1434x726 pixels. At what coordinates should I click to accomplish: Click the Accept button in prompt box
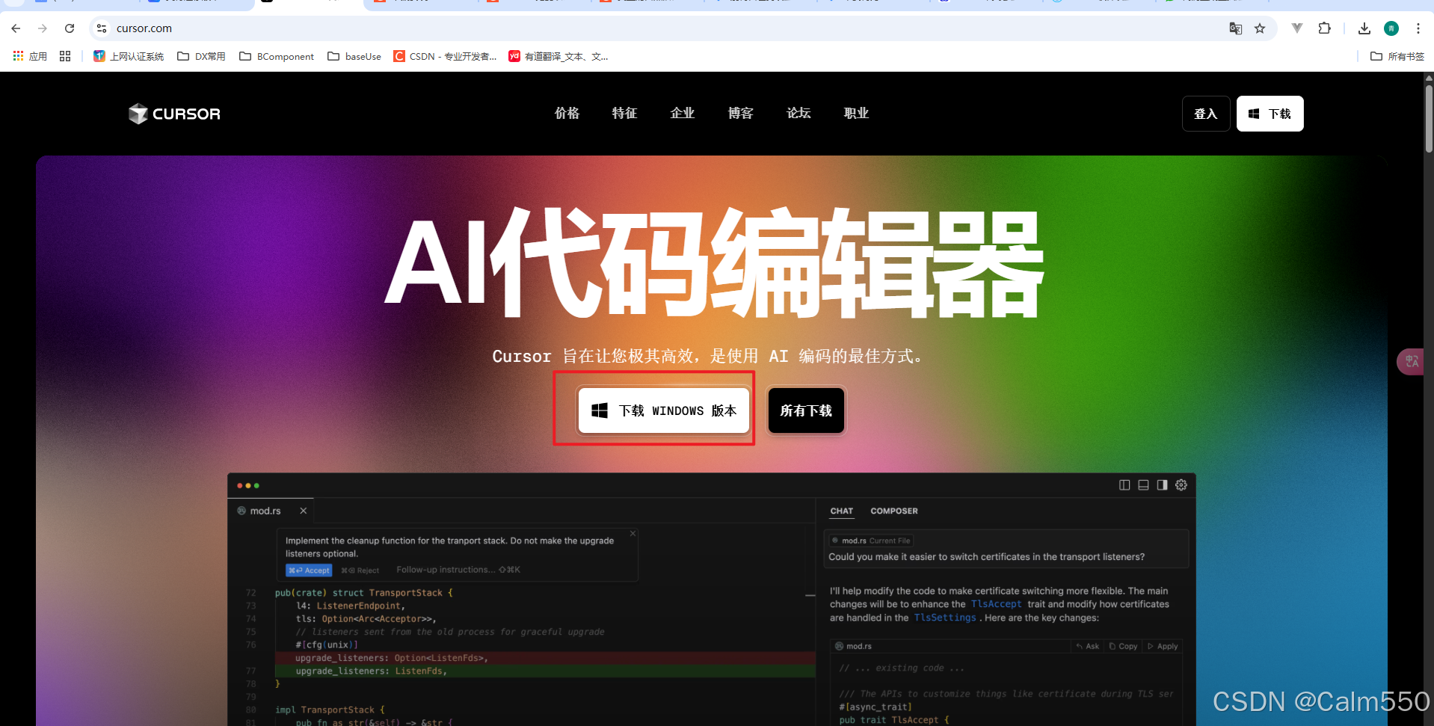pos(310,570)
